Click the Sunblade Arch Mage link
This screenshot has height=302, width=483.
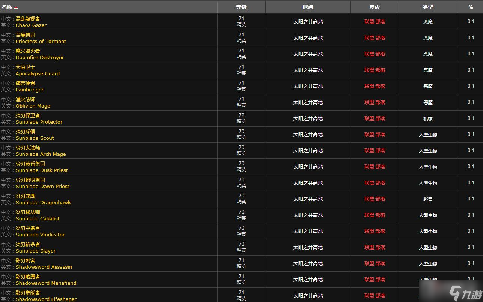click(41, 154)
